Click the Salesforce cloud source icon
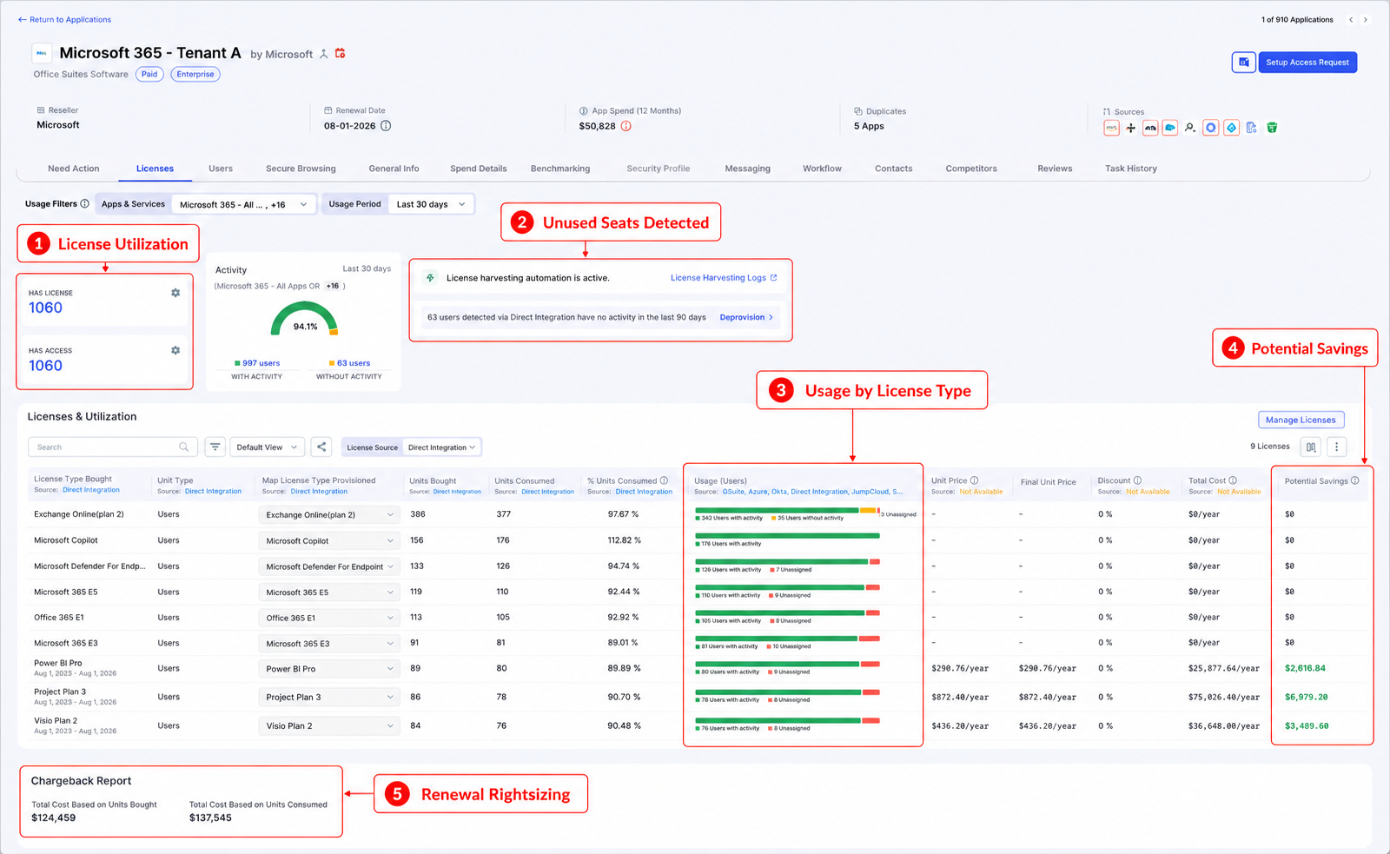This screenshot has width=1390, height=854. [x=1170, y=128]
